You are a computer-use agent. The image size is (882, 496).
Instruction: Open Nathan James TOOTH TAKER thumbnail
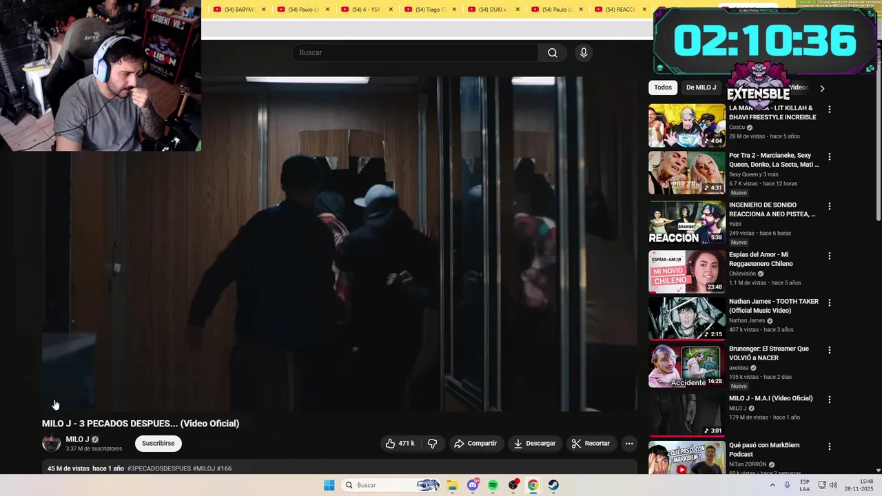(x=686, y=318)
